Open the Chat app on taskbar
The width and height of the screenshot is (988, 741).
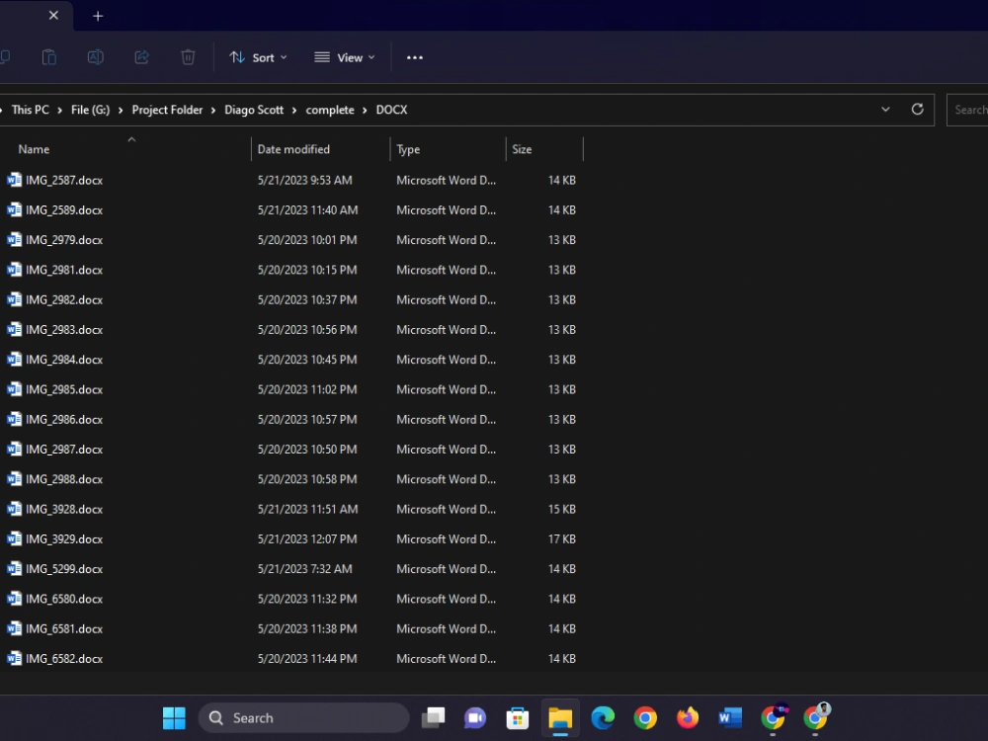[475, 717]
